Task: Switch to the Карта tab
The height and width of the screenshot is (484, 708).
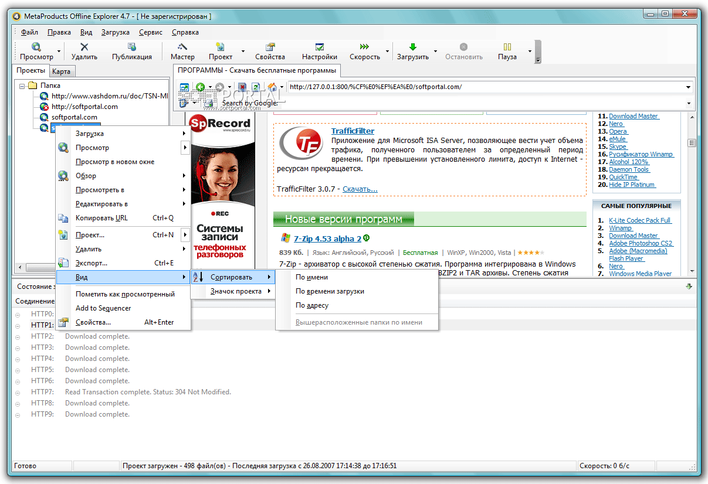Action: (x=62, y=71)
